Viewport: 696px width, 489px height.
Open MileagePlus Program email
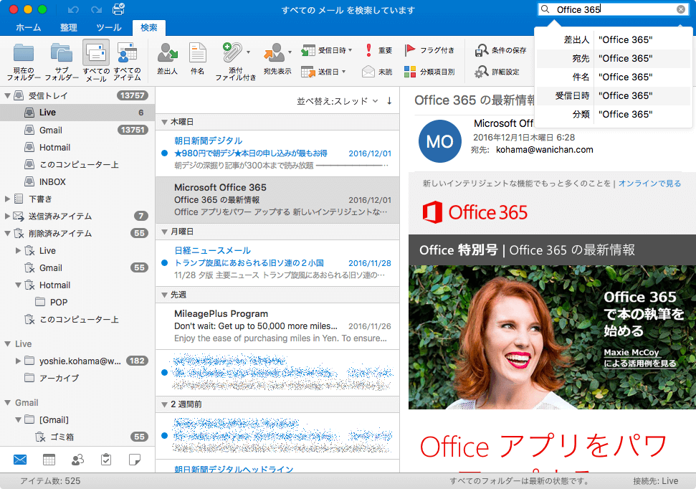(x=277, y=326)
